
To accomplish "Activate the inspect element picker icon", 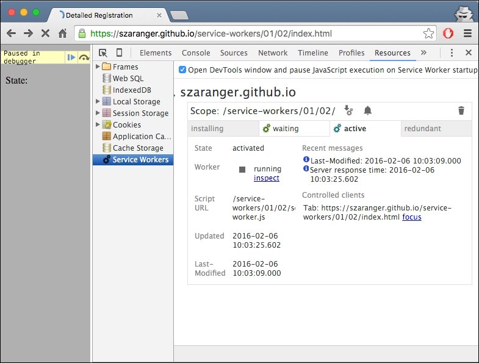I will [x=103, y=53].
